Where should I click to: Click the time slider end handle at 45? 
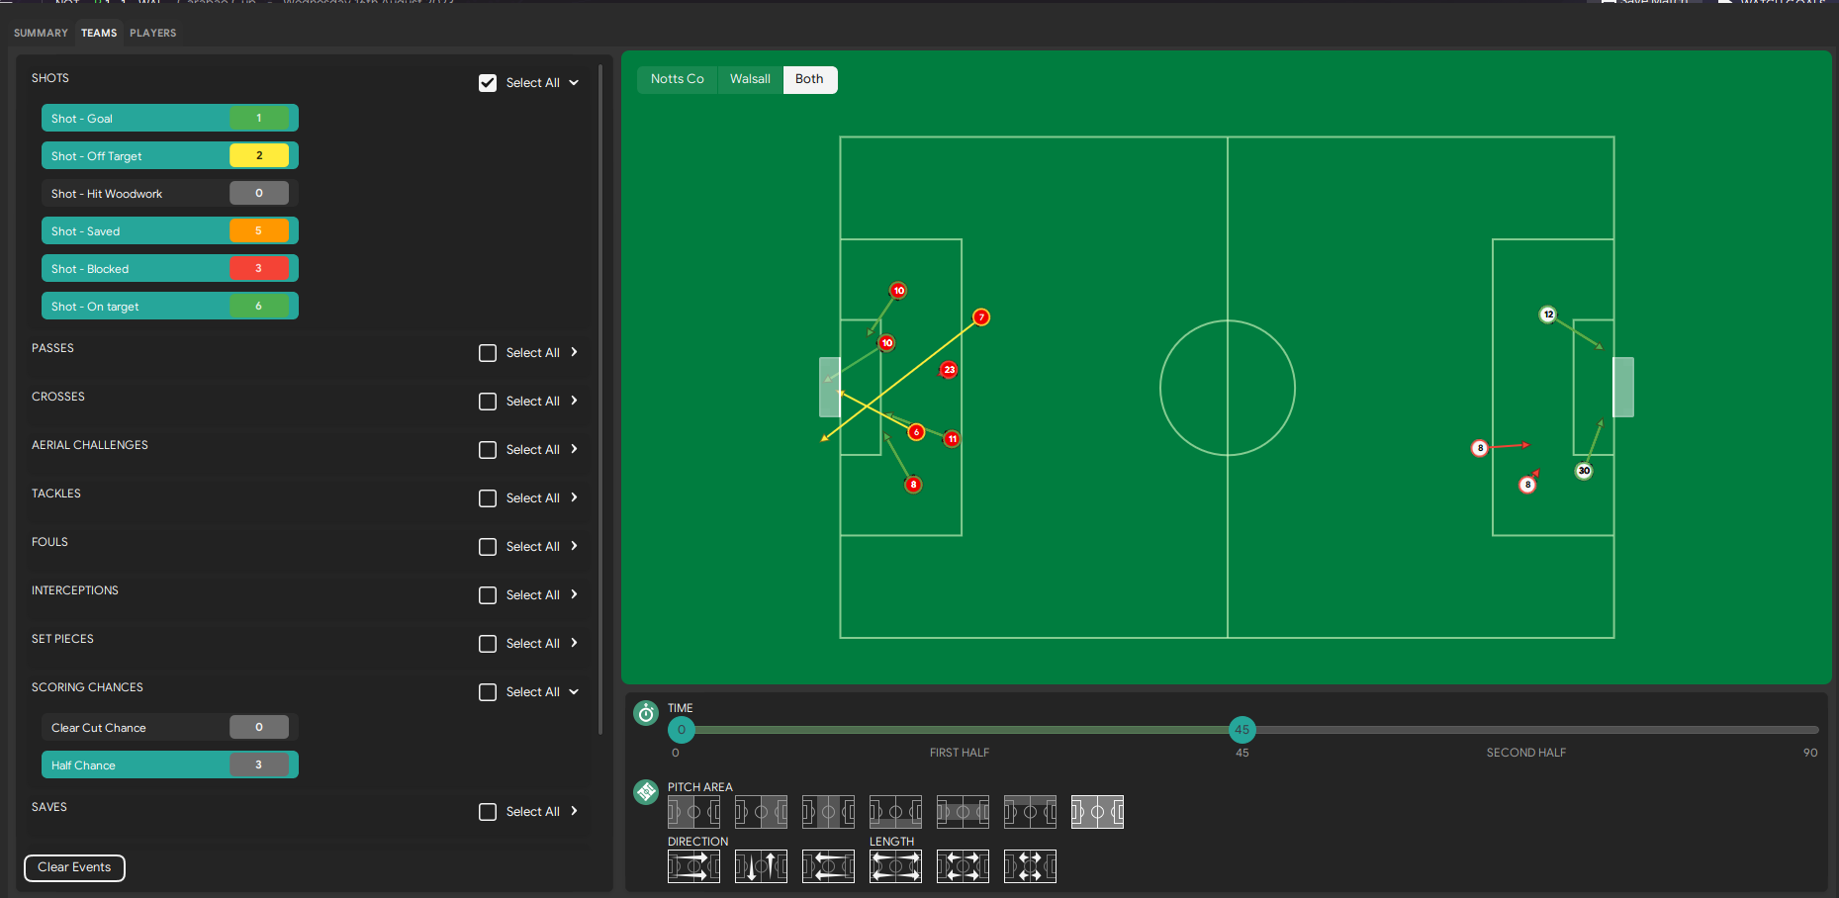pos(1242,730)
